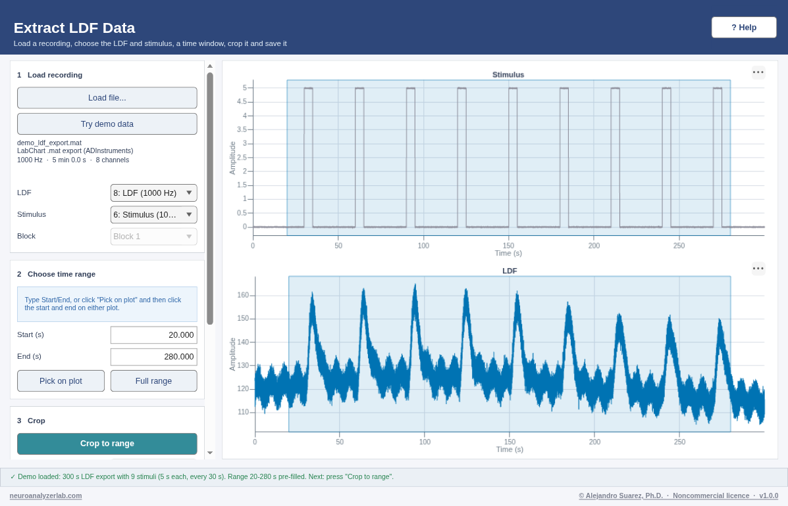This screenshot has width=788, height=506.
Task: Click the 'Extract LDF Data' page title
Action: (74, 28)
